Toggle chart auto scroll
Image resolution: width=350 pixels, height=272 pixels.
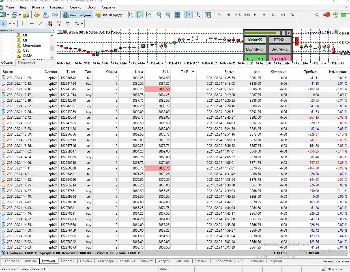(x=188, y=15)
